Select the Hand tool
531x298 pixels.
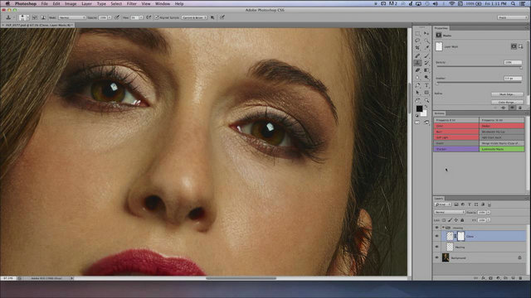[x=418, y=100]
